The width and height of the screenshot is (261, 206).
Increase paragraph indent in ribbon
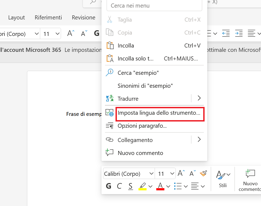click(239, 33)
